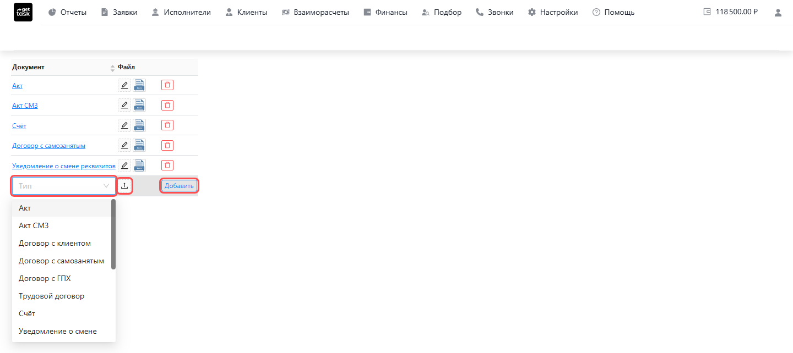Click the edit pencil icon for Акт СМЗ
The width and height of the screenshot is (793, 353).
[x=124, y=105]
